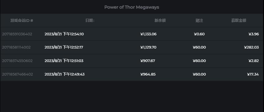
Task: Click the ¥0.60 bet amount
Action: click(199, 34)
